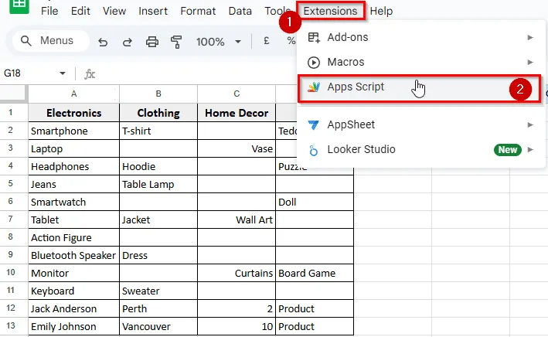548x337 pixels.
Task: Select the Doll cell
Action: click(315, 202)
